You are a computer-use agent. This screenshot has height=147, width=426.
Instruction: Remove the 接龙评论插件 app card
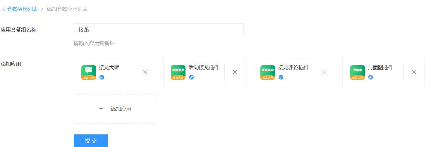324,72
